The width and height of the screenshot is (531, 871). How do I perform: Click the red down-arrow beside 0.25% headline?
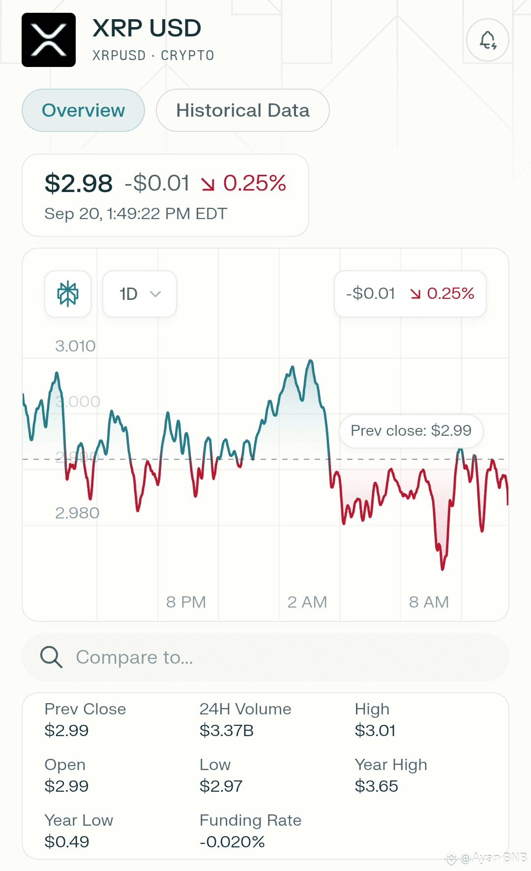coord(208,184)
